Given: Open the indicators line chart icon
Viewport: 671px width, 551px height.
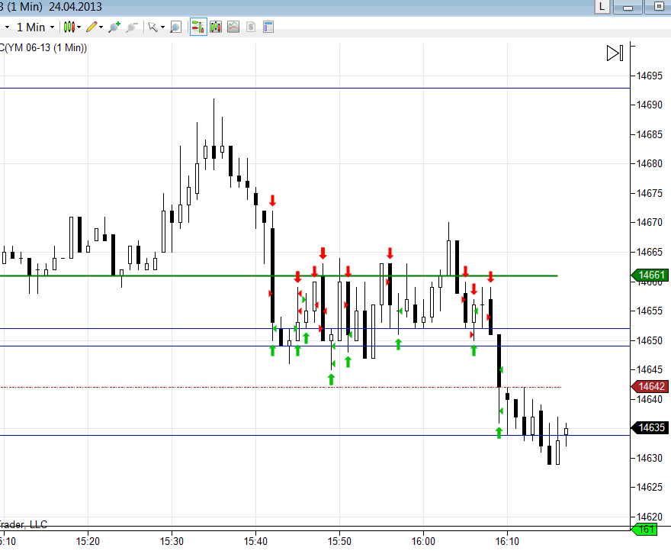Looking at the screenshot, I should coord(233,27).
